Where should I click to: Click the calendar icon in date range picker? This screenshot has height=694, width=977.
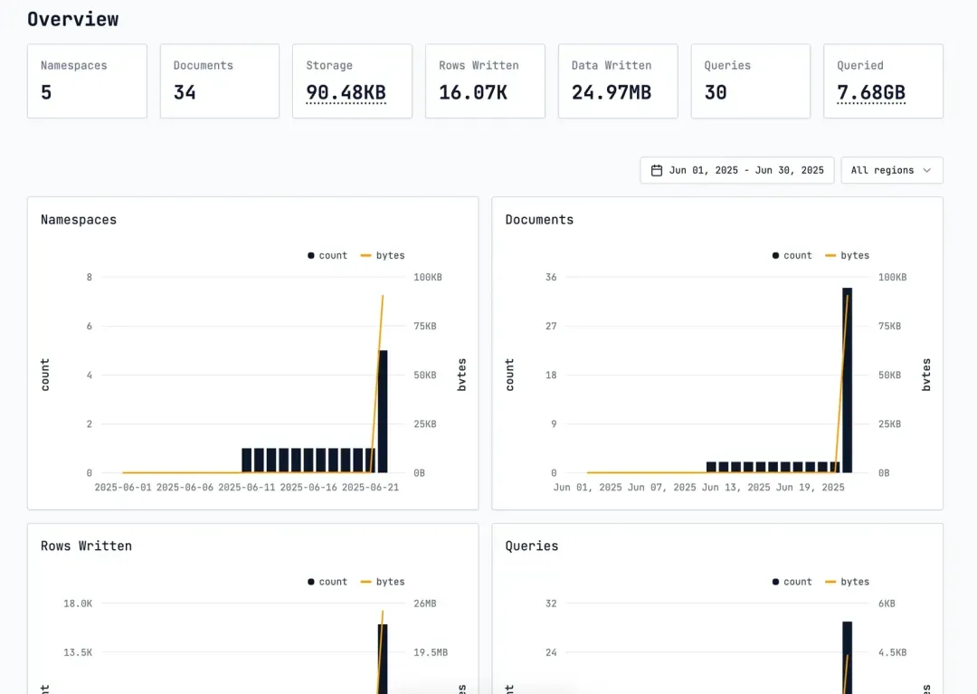pos(656,170)
